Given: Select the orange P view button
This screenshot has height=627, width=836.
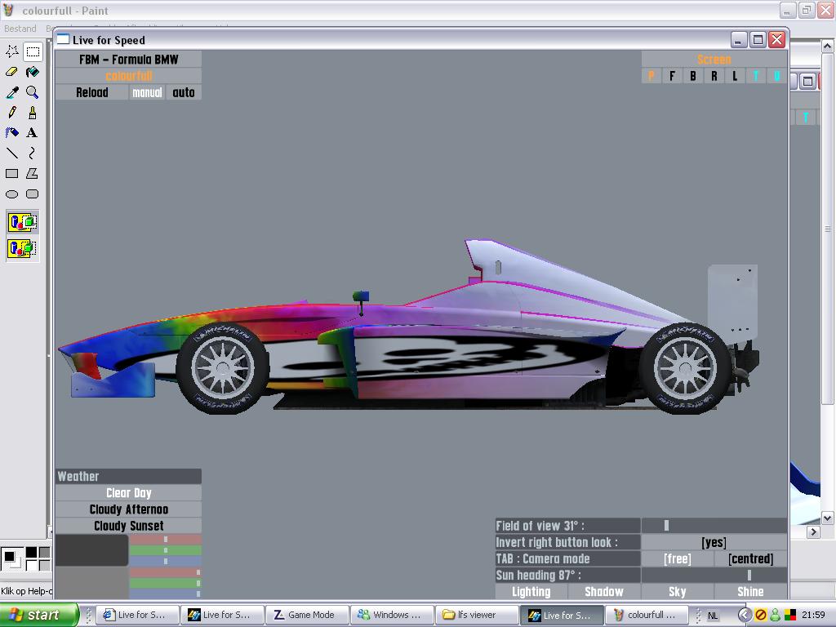Looking at the screenshot, I should point(651,76).
